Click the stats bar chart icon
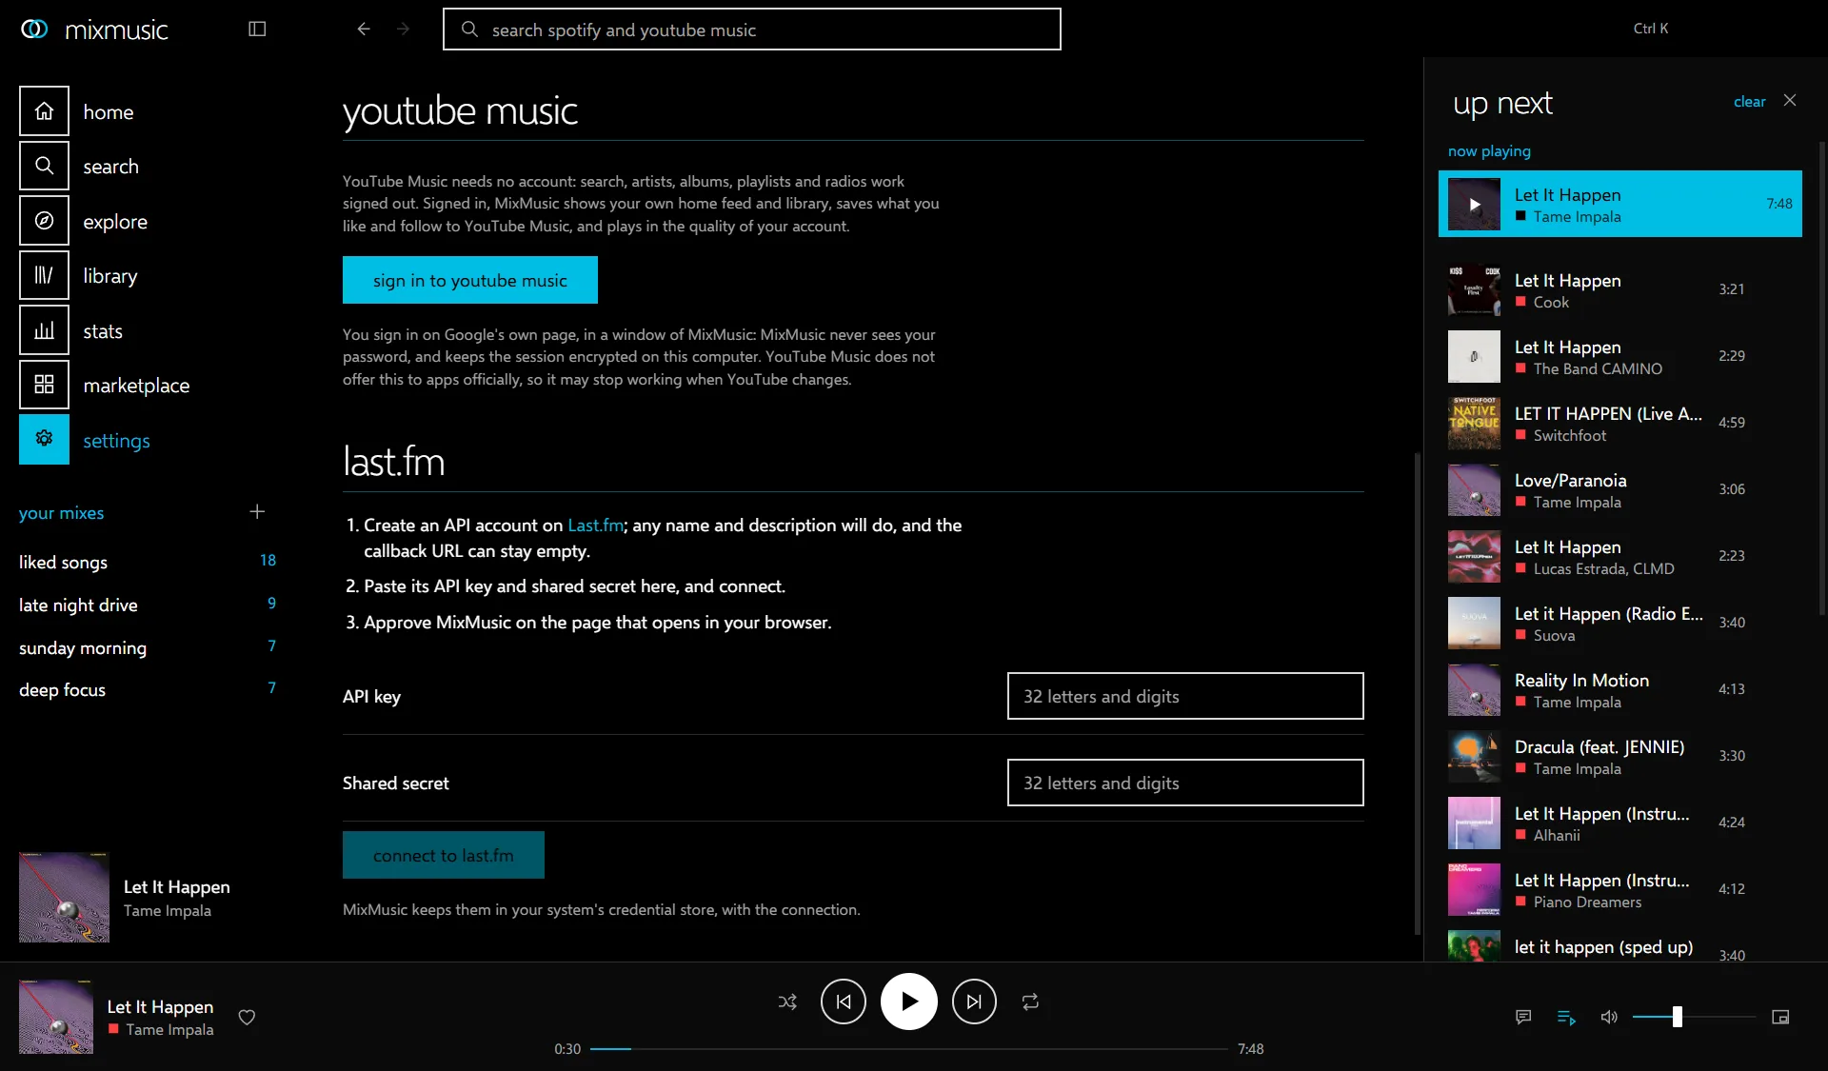Viewport: 1828px width, 1071px height. pyautogui.click(x=44, y=330)
